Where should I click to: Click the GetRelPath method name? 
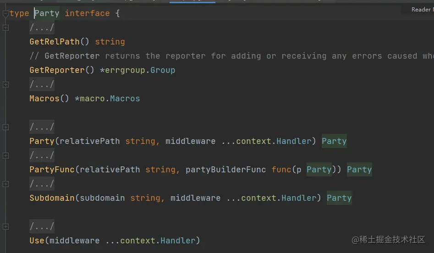[x=55, y=42]
